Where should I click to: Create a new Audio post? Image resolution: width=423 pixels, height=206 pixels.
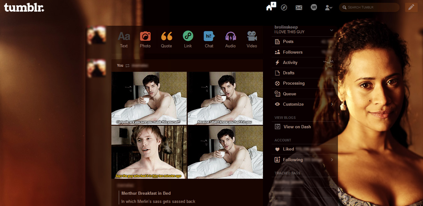click(230, 40)
